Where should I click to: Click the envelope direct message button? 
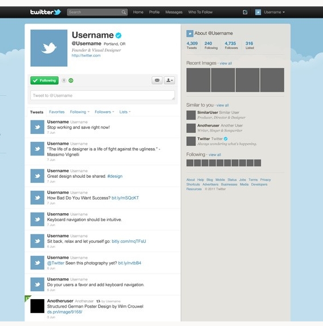157,80
